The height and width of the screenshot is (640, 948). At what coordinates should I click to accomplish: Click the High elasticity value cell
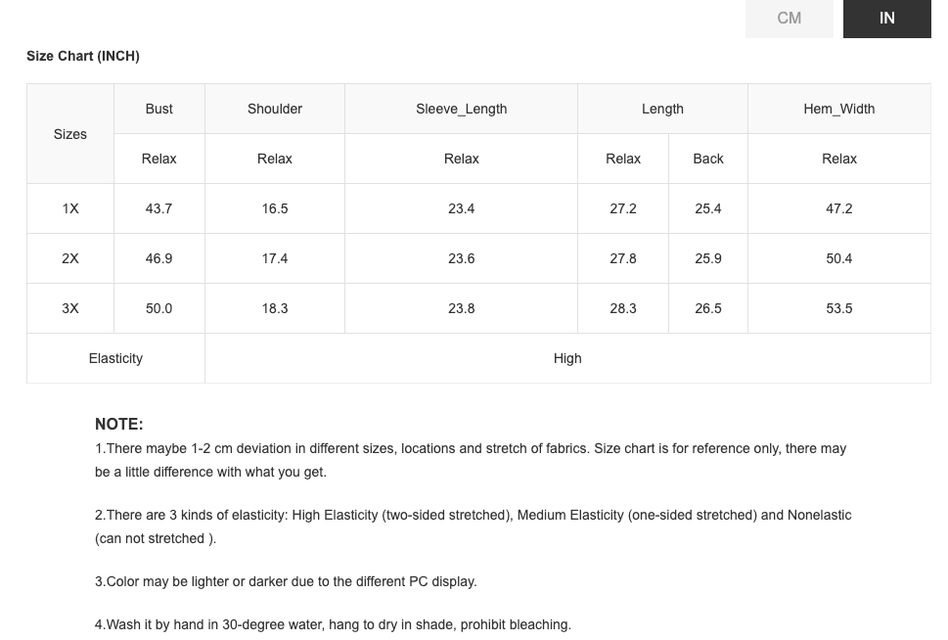click(x=567, y=358)
